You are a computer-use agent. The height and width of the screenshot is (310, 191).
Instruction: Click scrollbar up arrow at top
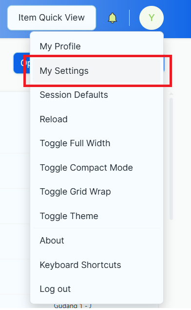[x=172, y=93]
